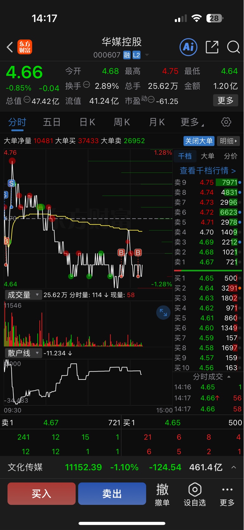
Task: Tap the 14:16 trade record
Action: tap(208, 387)
